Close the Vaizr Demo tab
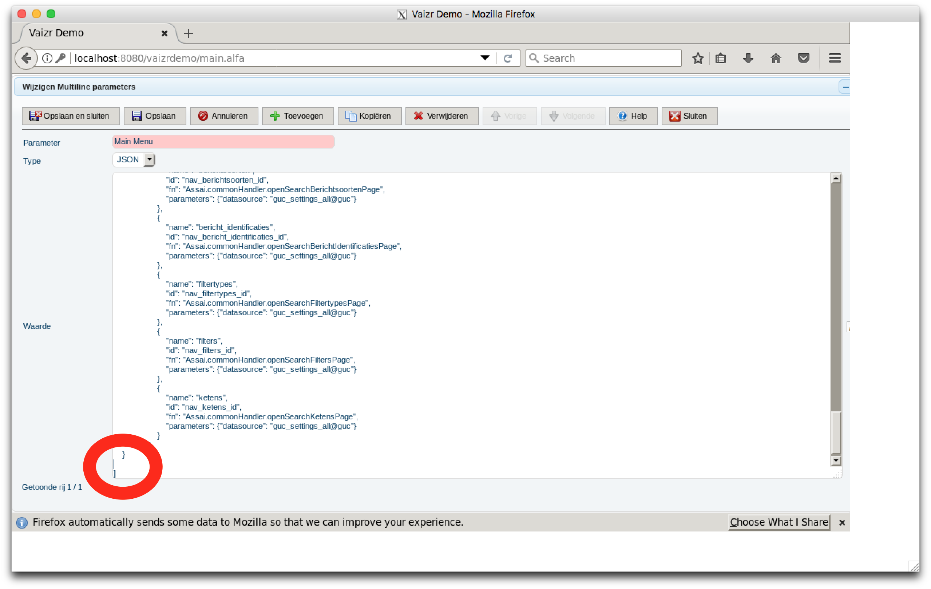931x589 pixels. 164,33
